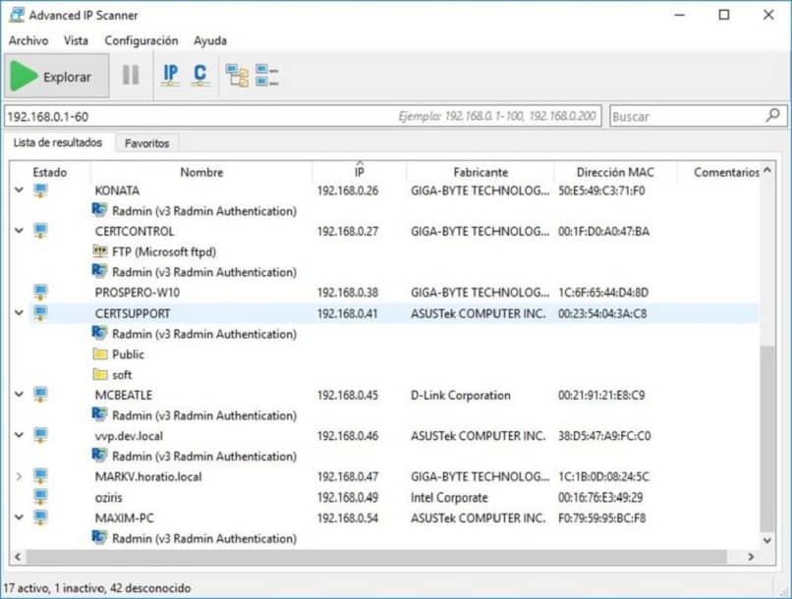Expand the MARKV.horatio.local row
This screenshot has height=599, width=792.
20,476
